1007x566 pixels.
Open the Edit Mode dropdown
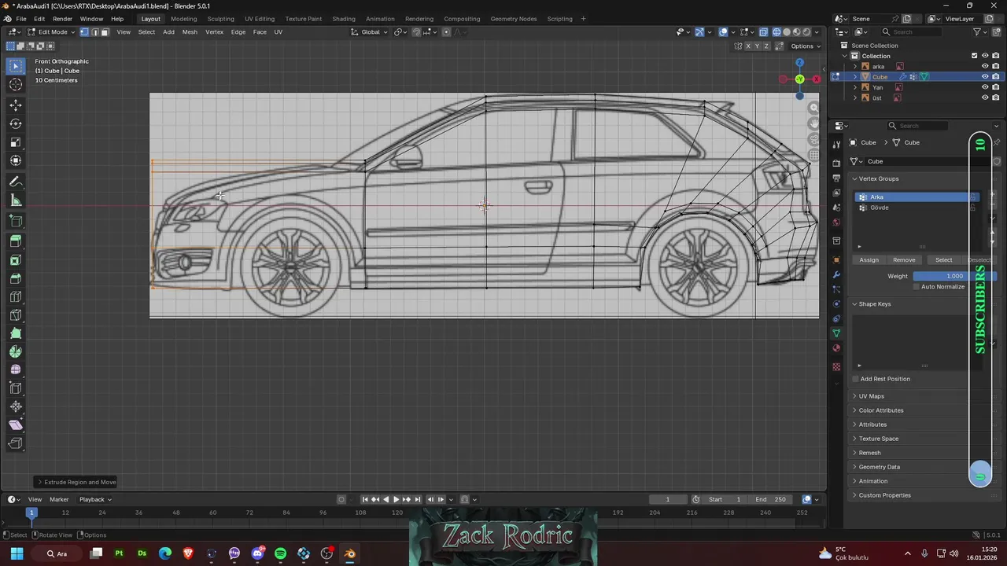click(51, 32)
